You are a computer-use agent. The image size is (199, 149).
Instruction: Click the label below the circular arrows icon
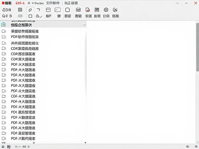click(x=115, y=16)
